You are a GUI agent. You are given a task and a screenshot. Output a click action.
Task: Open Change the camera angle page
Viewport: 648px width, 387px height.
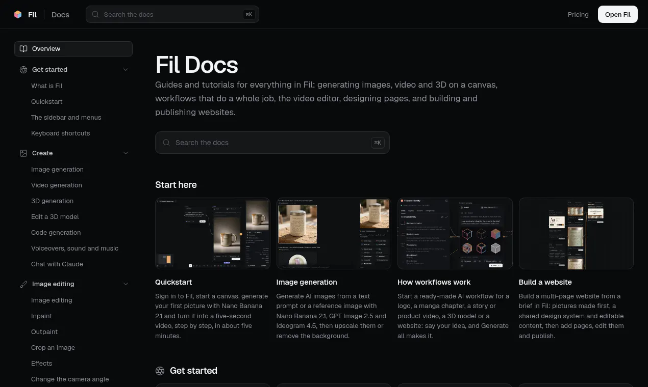[x=70, y=379]
